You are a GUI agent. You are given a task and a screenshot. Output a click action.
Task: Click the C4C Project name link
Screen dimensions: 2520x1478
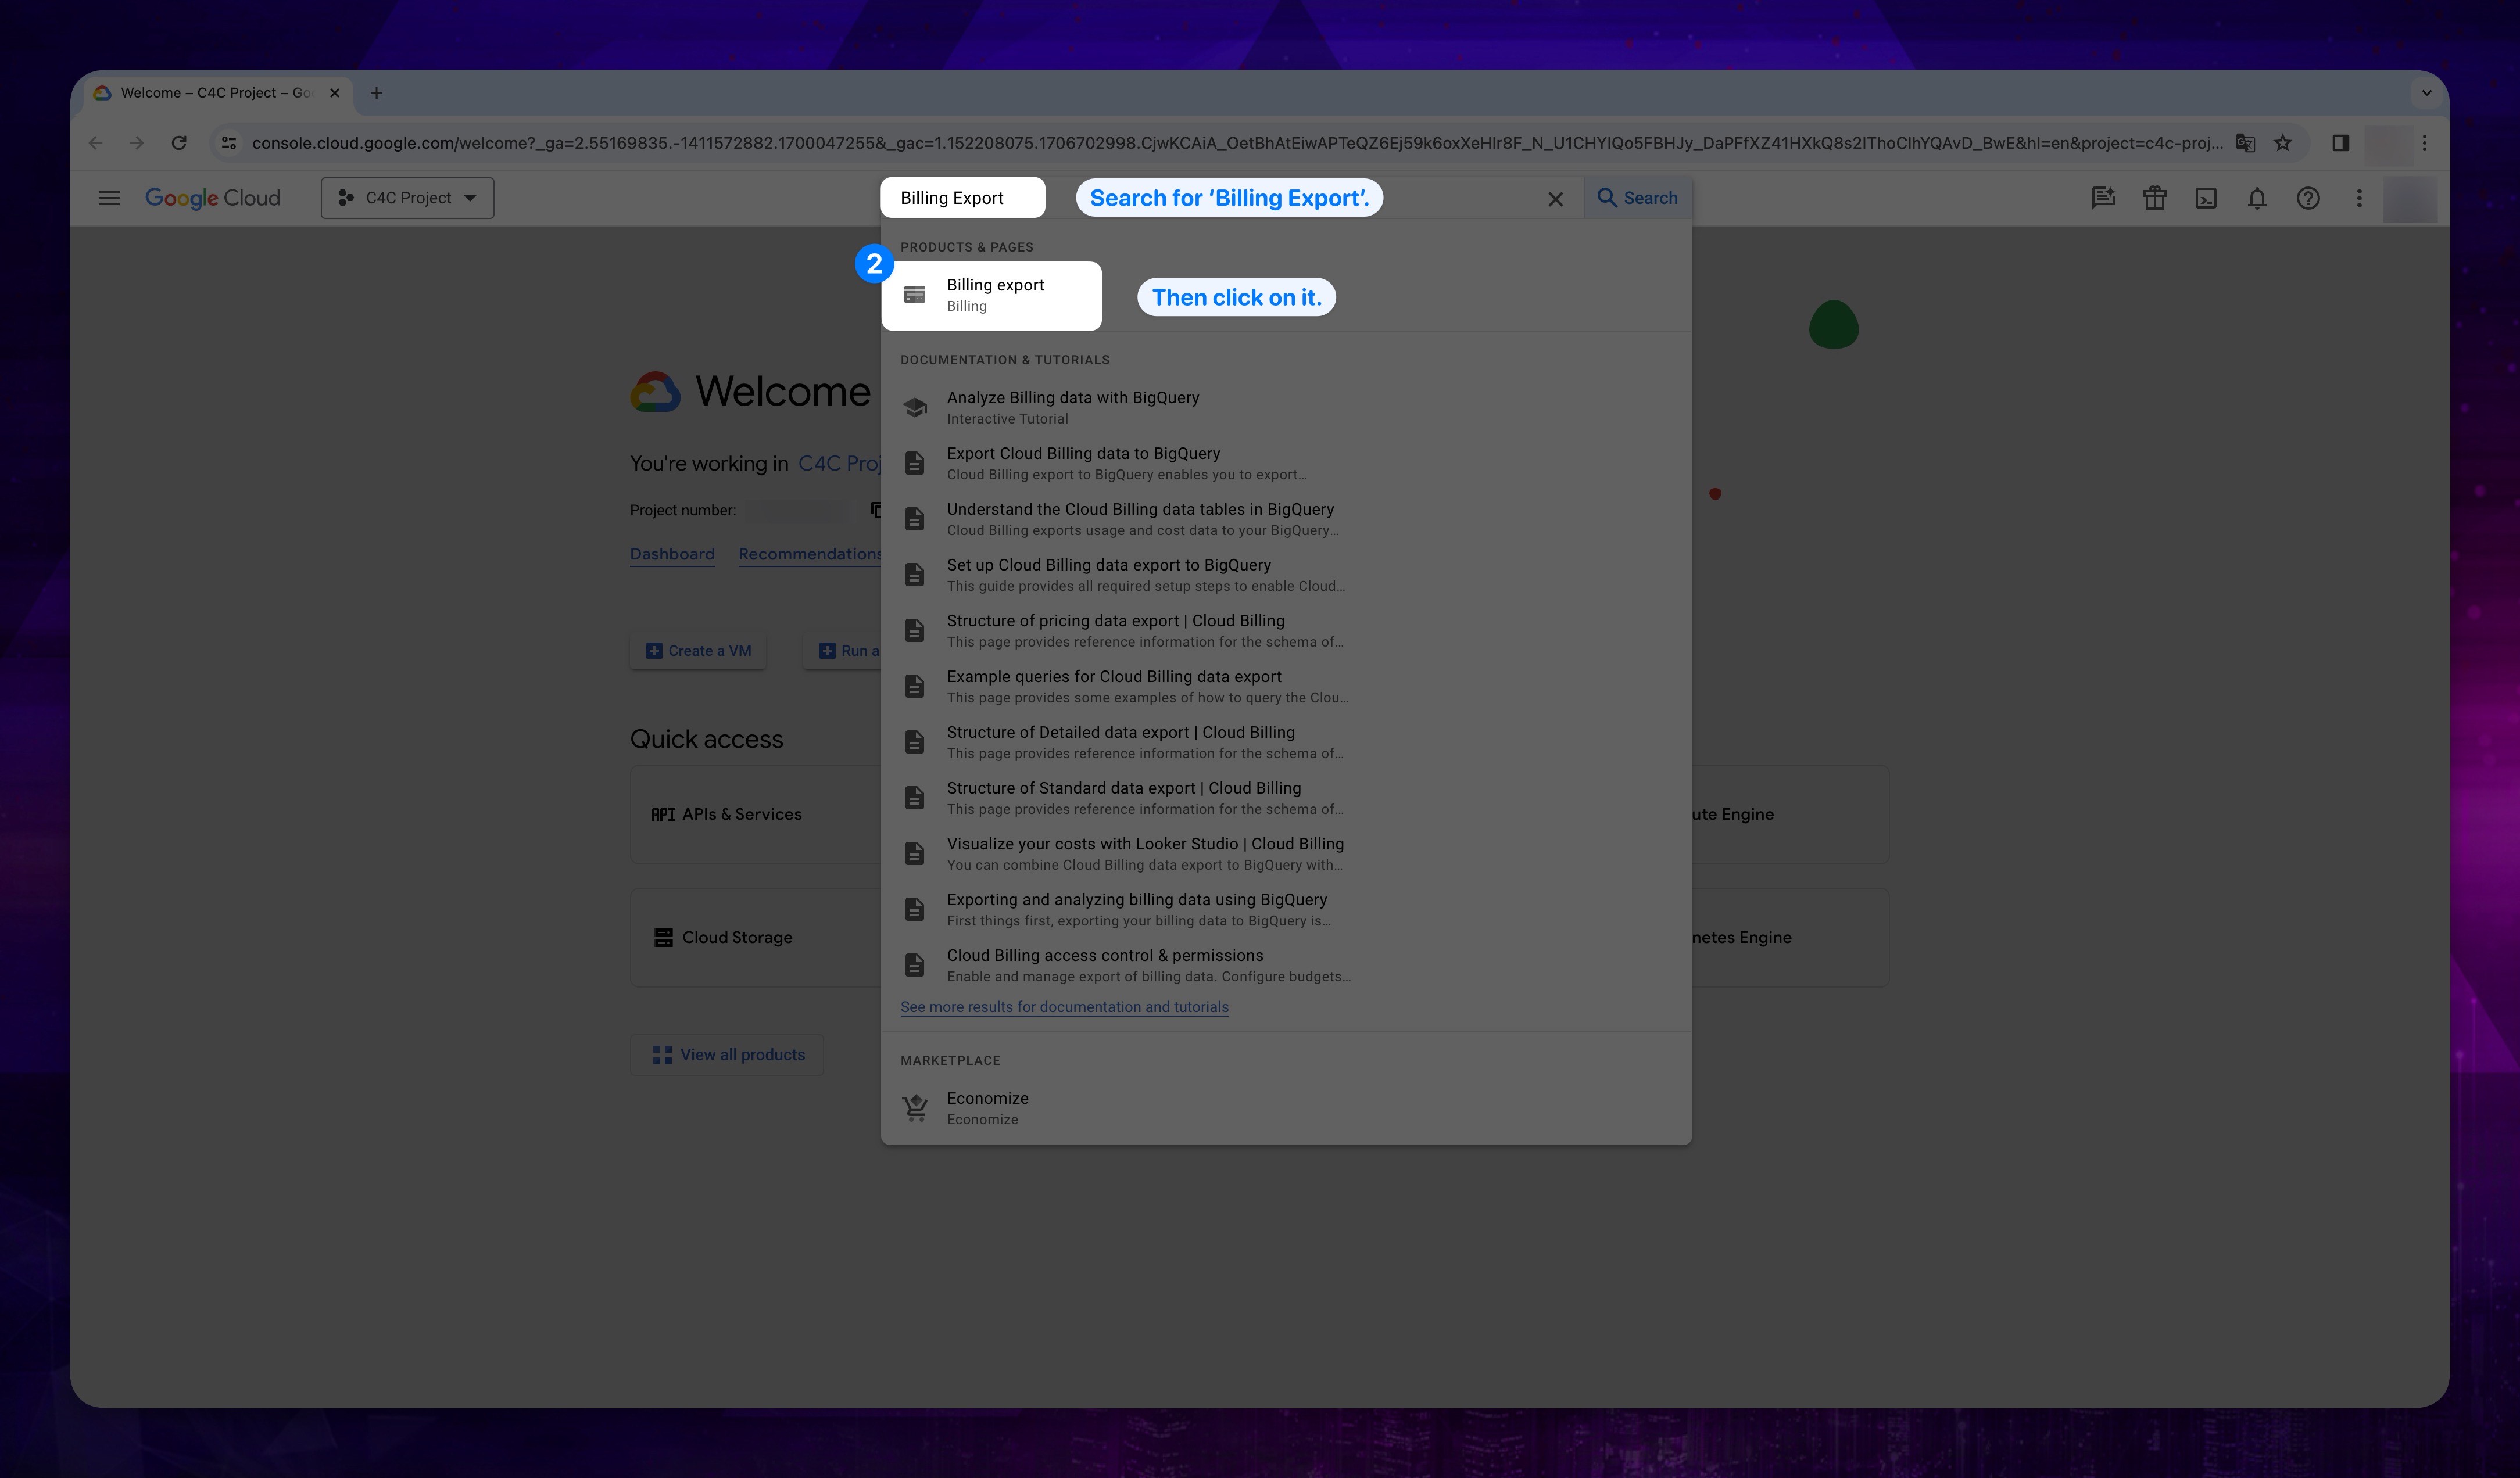[839, 464]
